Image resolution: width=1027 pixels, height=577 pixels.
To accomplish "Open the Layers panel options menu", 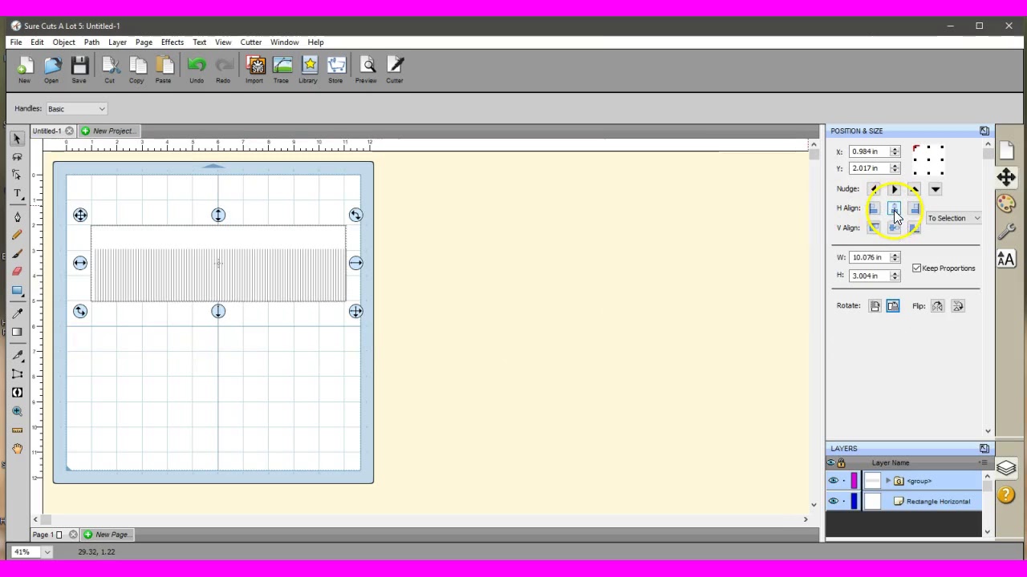I will click(983, 463).
